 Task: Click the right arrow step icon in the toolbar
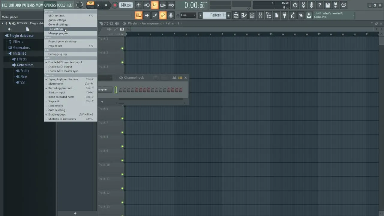tap(146, 15)
